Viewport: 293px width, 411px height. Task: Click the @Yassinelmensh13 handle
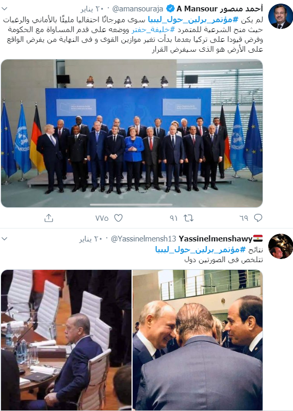coord(143,239)
